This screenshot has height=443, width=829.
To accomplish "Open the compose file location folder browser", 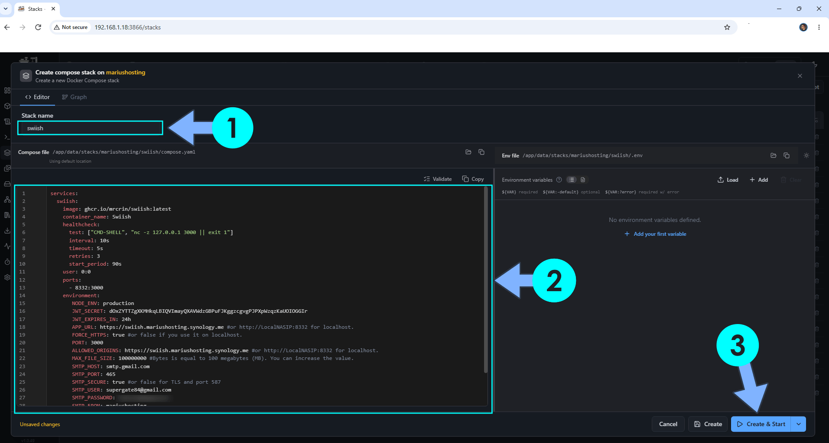I will pyautogui.click(x=468, y=152).
